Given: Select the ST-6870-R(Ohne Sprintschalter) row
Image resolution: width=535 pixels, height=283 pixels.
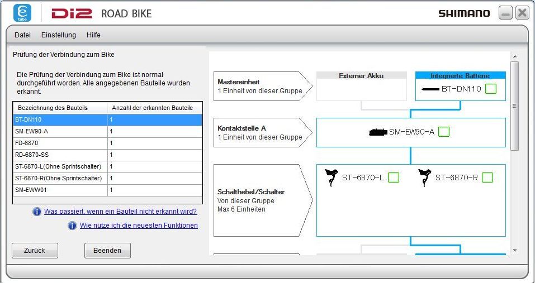Looking at the screenshot, I should (107, 178).
